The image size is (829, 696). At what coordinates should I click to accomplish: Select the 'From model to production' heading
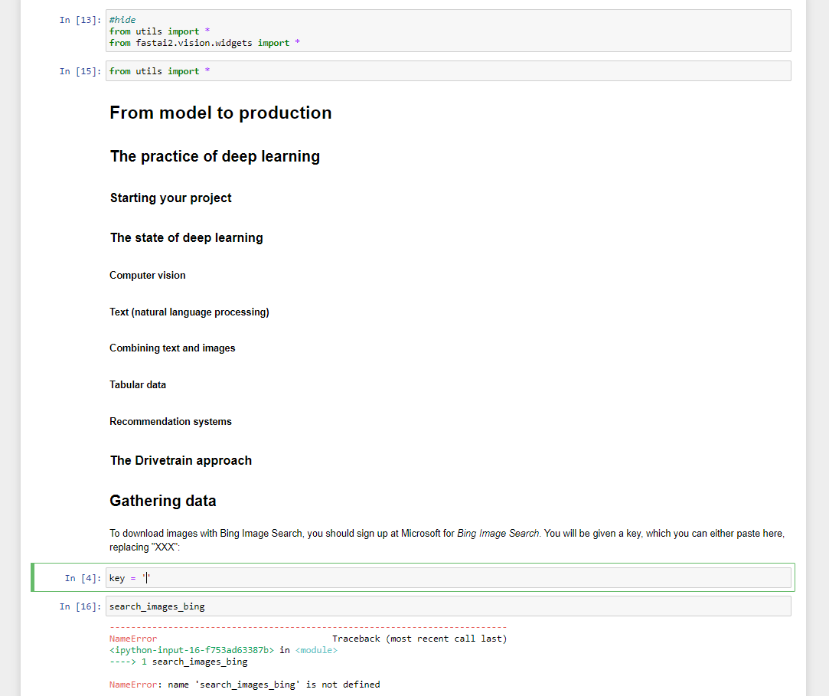click(220, 113)
